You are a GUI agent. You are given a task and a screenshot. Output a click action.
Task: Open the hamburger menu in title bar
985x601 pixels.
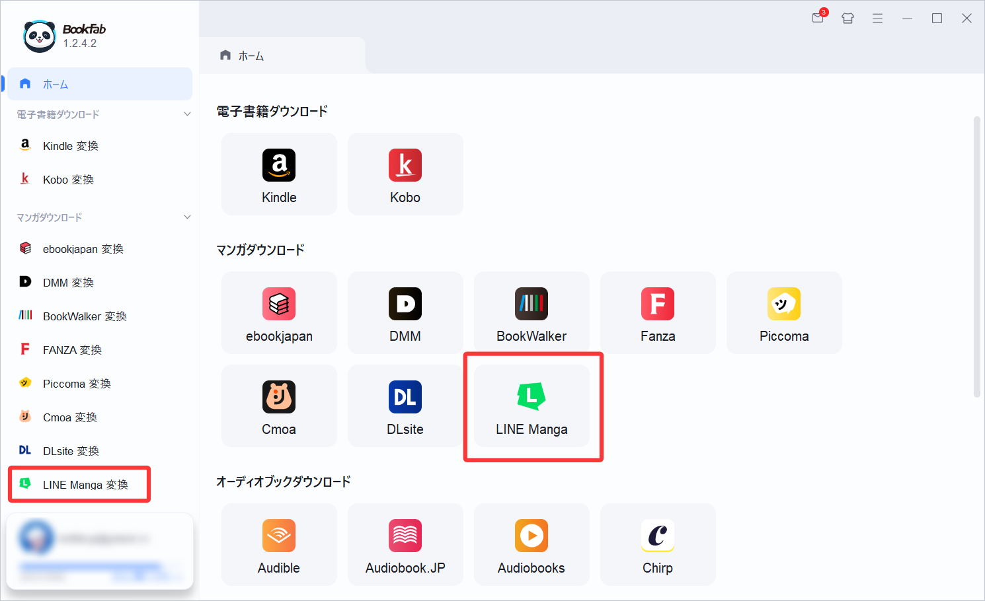tap(877, 18)
